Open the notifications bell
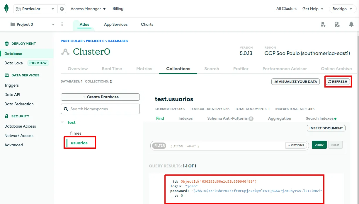Screen dimensions: 359x204 pos(351,24)
